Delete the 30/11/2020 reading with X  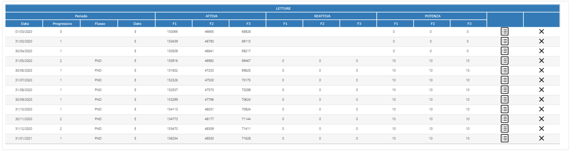[x=541, y=119]
